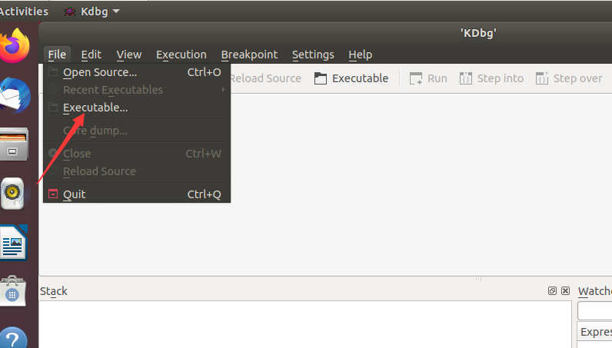Expand the Recent Executables submenu
Viewport: 612px width, 348px height.
point(137,90)
